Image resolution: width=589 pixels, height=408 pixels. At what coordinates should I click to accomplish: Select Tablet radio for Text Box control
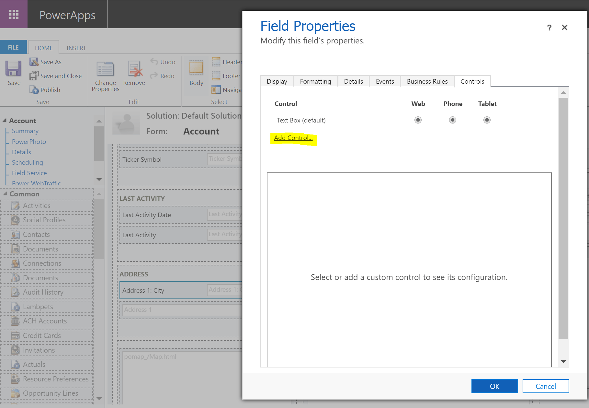pos(487,120)
